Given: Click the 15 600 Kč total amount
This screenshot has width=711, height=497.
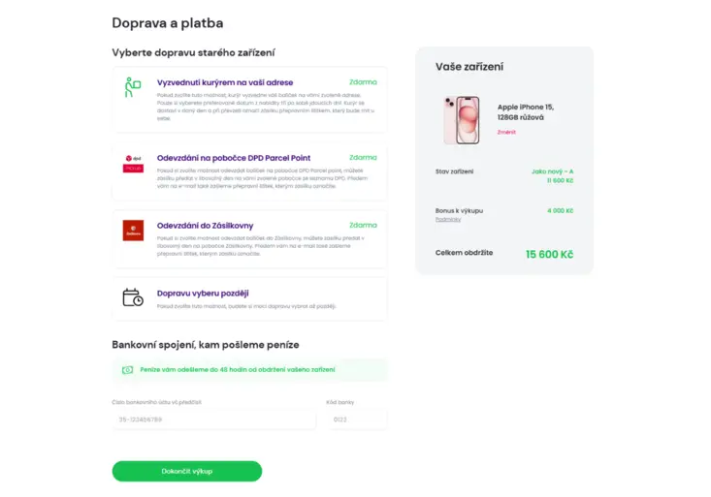Looking at the screenshot, I should (x=549, y=254).
